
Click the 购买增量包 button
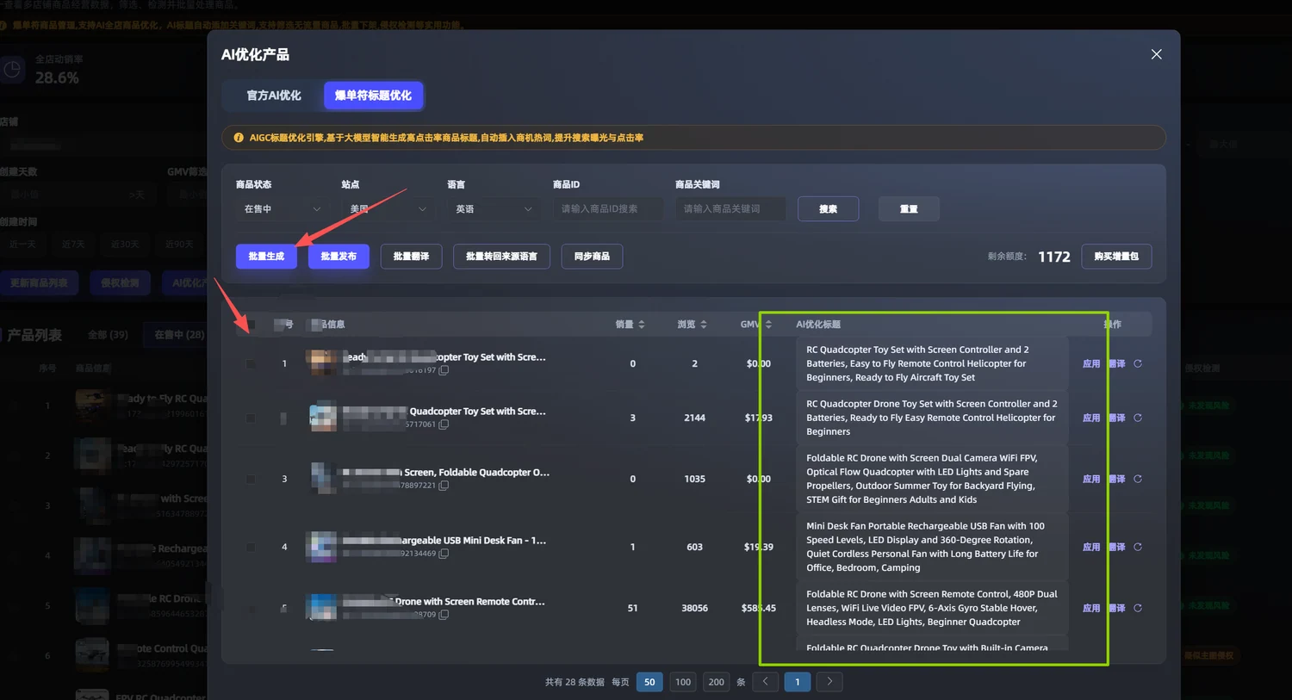(x=1116, y=257)
